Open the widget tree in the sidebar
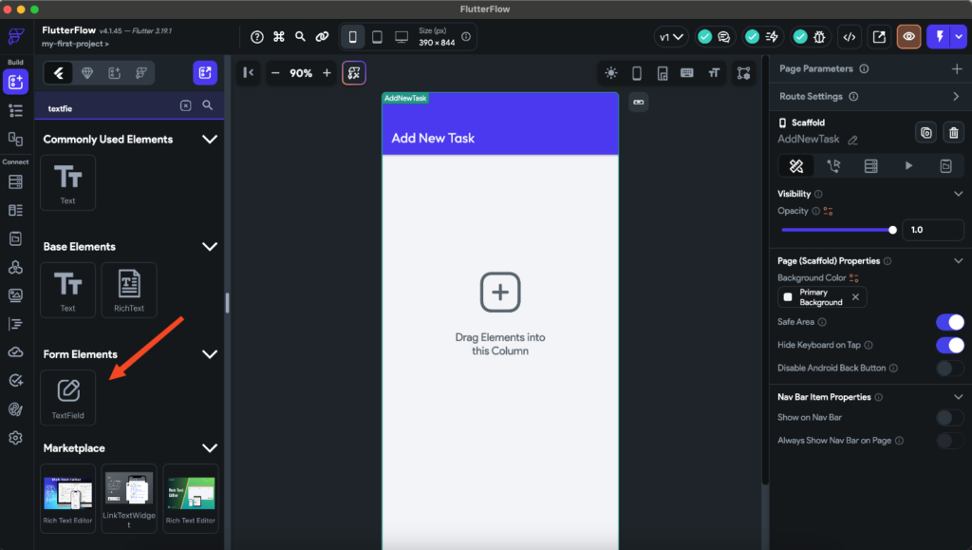The image size is (972, 550). coord(15,110)
